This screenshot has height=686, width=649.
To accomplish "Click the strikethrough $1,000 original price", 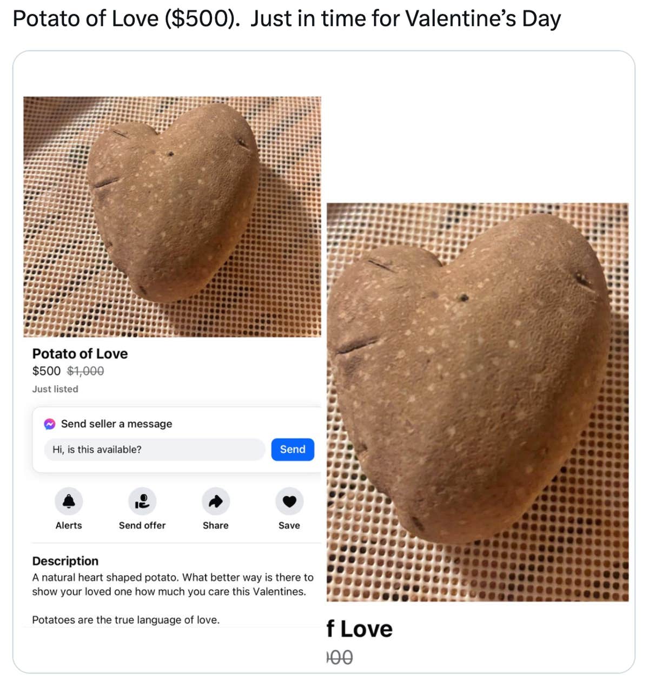I will click(85, 371).
